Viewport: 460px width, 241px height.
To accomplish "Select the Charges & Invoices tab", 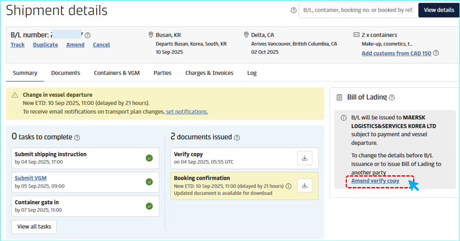I will click(x=209, y=73).
